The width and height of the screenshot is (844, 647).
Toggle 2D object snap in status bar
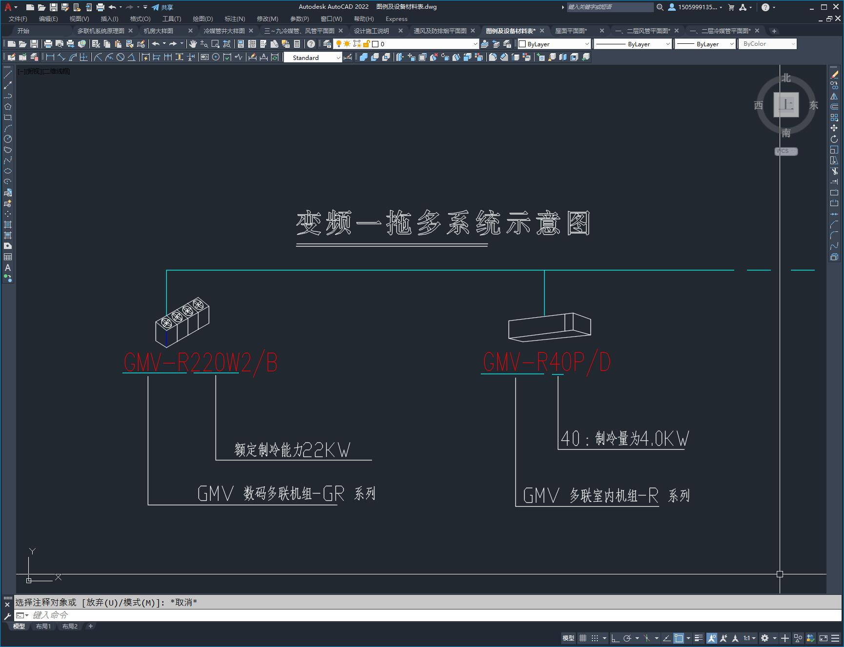[678, 638]
